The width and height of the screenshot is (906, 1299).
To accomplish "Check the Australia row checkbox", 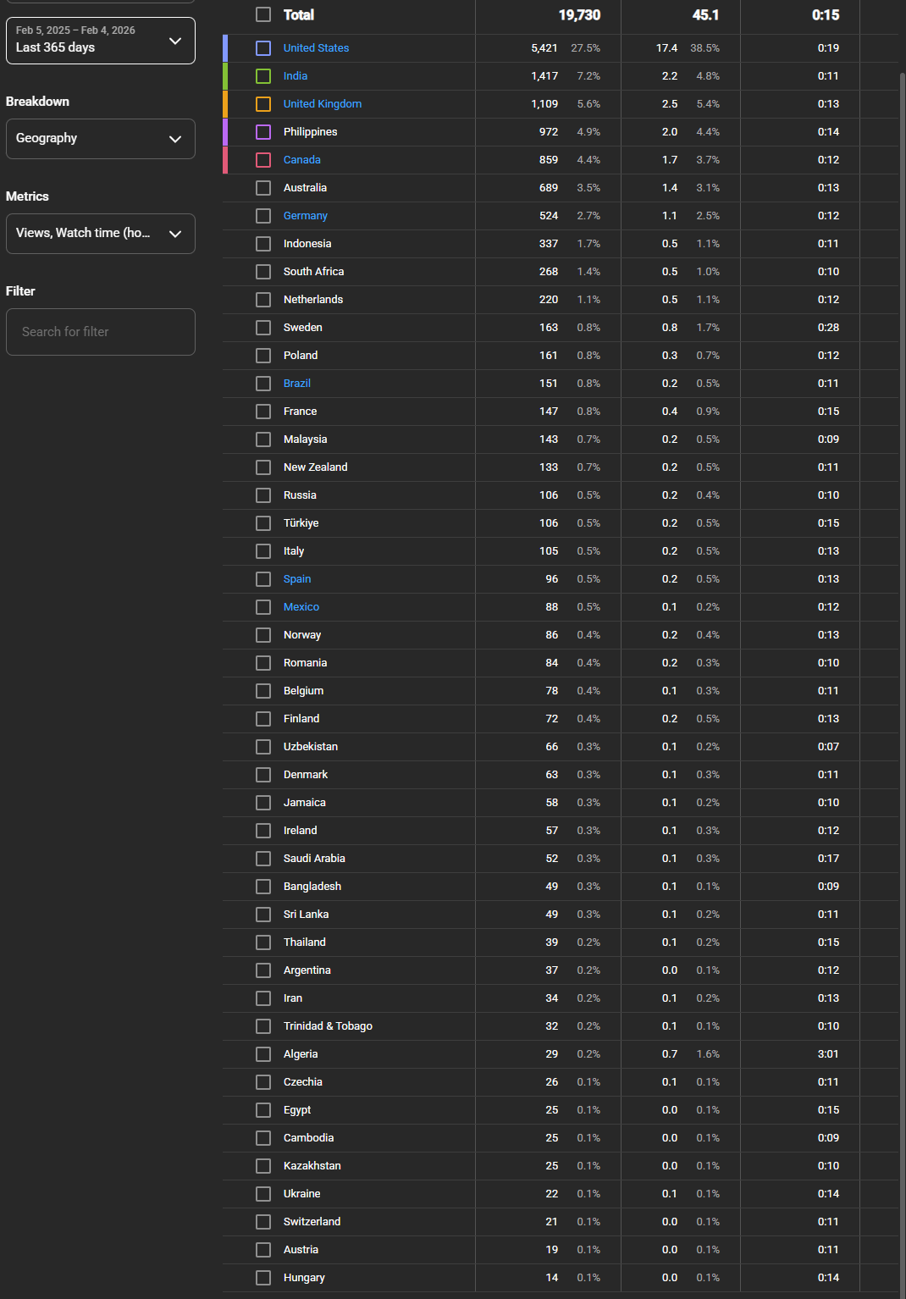I will (x=263, y=188).
